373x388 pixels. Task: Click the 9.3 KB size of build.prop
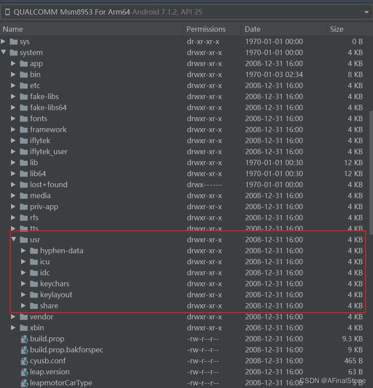[352, 339]
